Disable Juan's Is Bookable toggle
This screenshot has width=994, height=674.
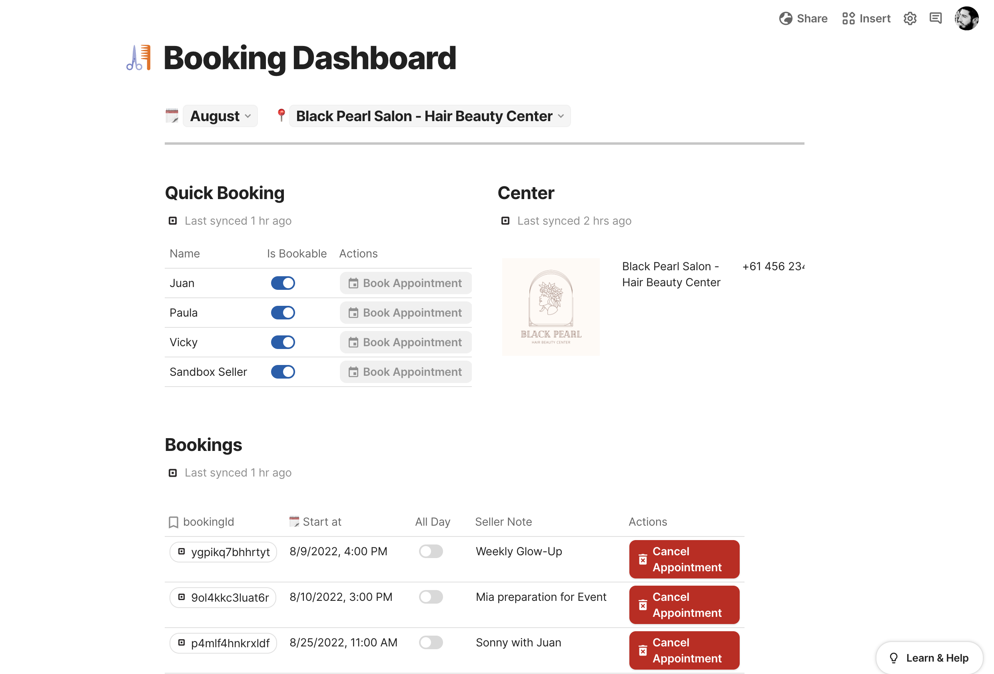(283, 283)
